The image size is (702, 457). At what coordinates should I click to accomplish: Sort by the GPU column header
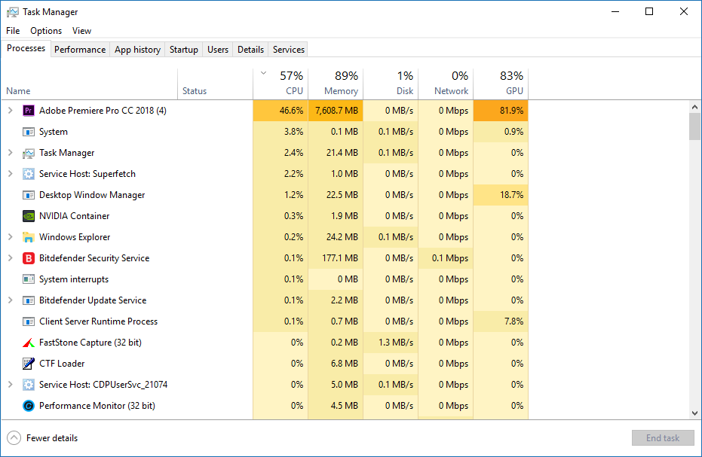point(501,84)
